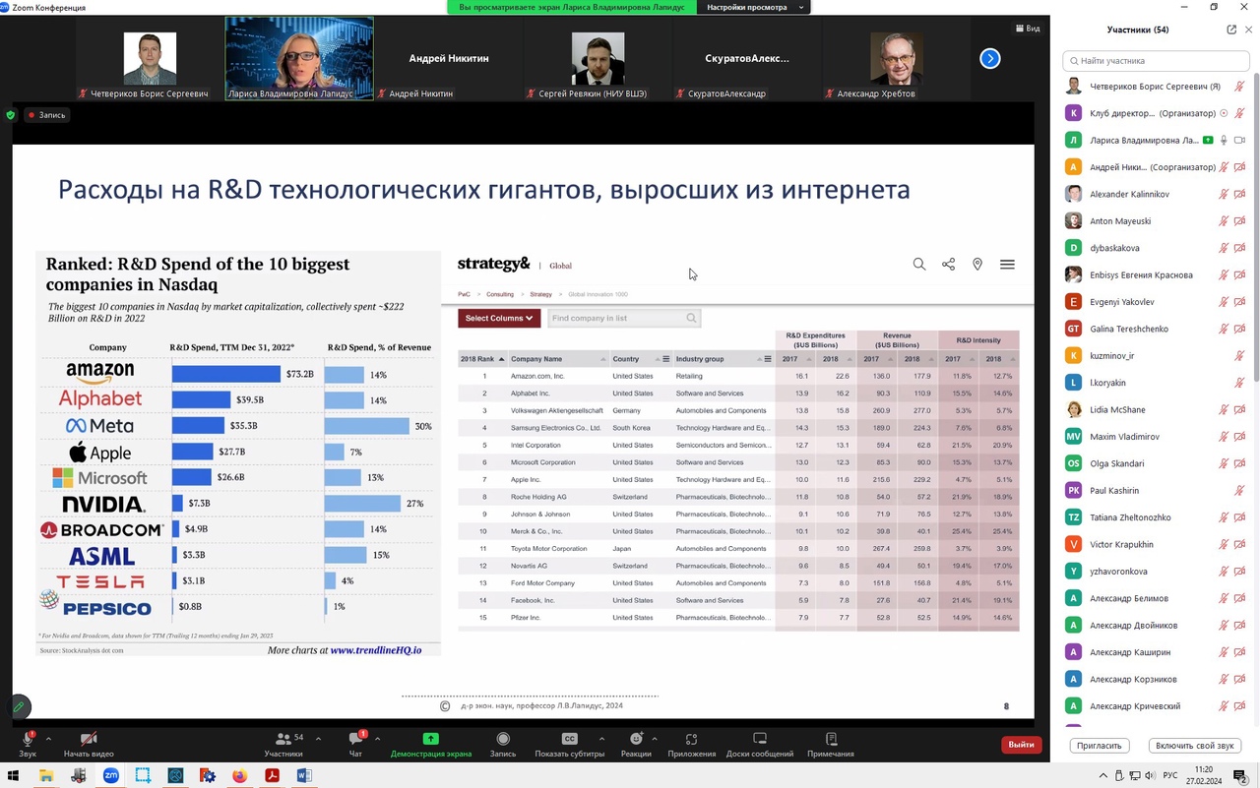Click the Пригласить invite button
This screenshot has height=788, width=1260.
[x=1099, y=746]
